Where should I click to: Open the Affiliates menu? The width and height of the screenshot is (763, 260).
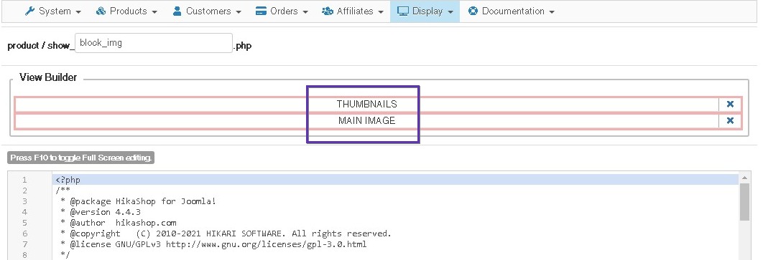pos(353,11)
